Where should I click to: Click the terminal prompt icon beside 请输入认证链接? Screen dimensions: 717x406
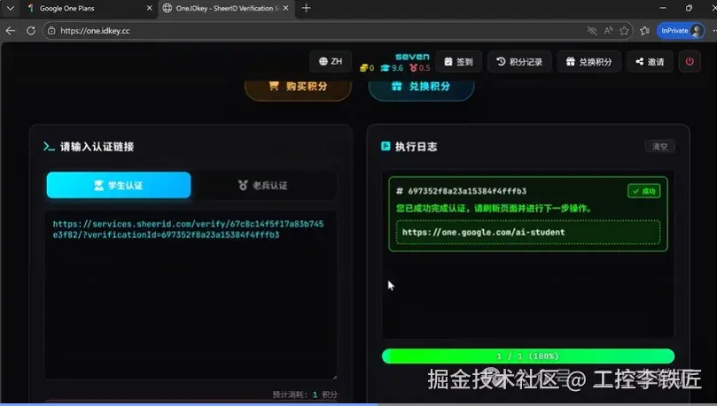(x=49, y=147)
